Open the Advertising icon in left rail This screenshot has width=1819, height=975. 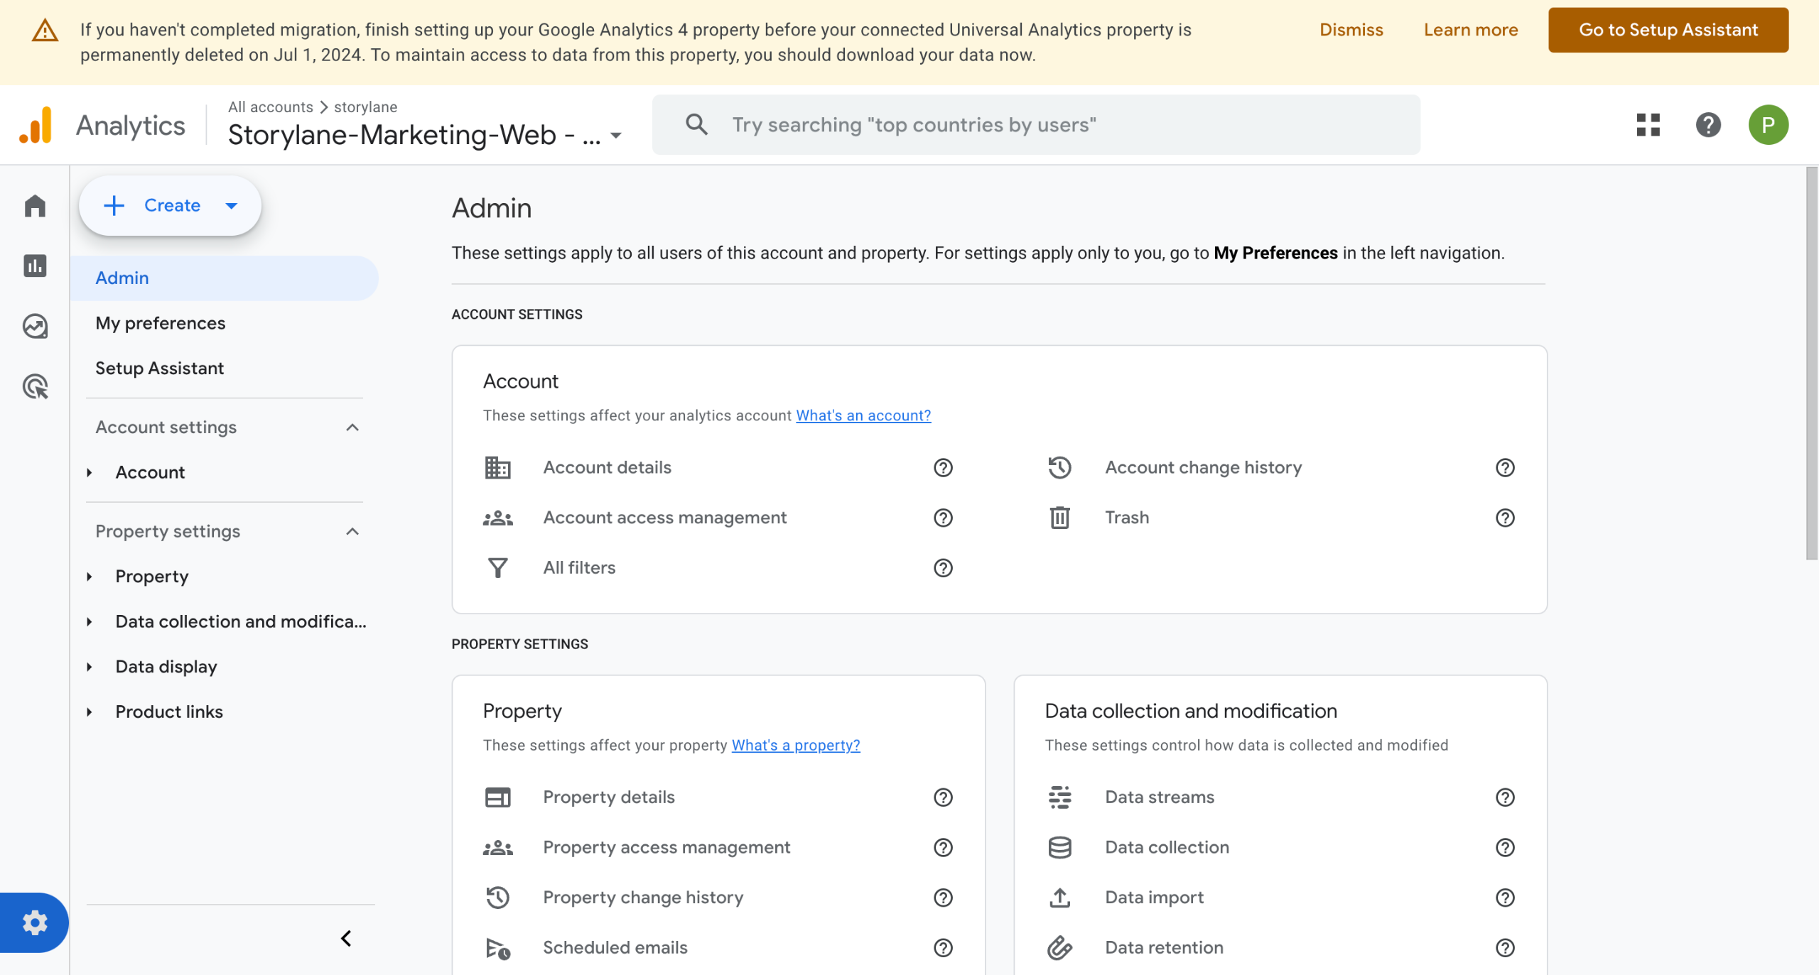click(35, 387)
